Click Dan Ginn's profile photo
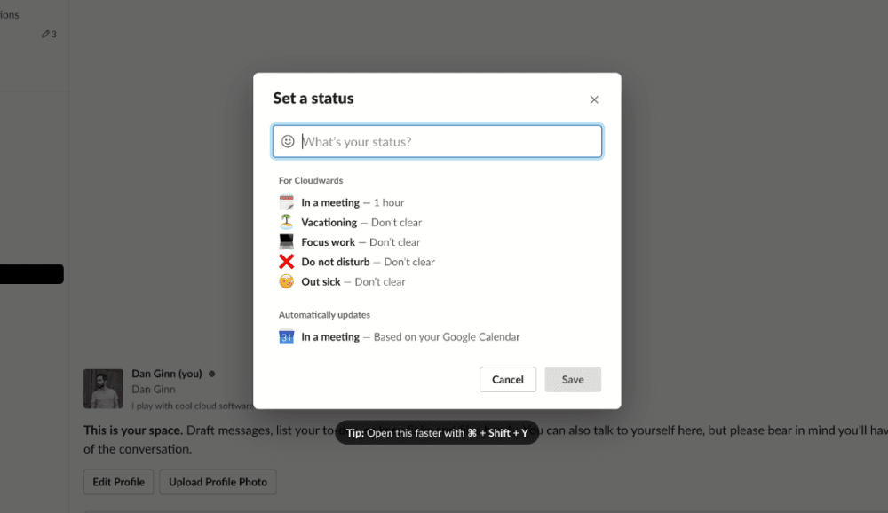 (x=103, y=388)
